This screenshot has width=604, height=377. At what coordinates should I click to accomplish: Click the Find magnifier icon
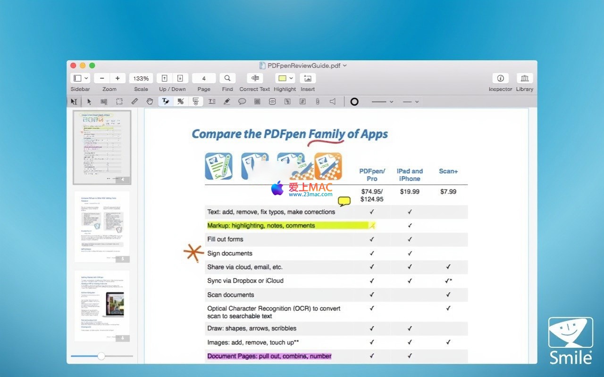pyautogui.click(x=227, y=78)
